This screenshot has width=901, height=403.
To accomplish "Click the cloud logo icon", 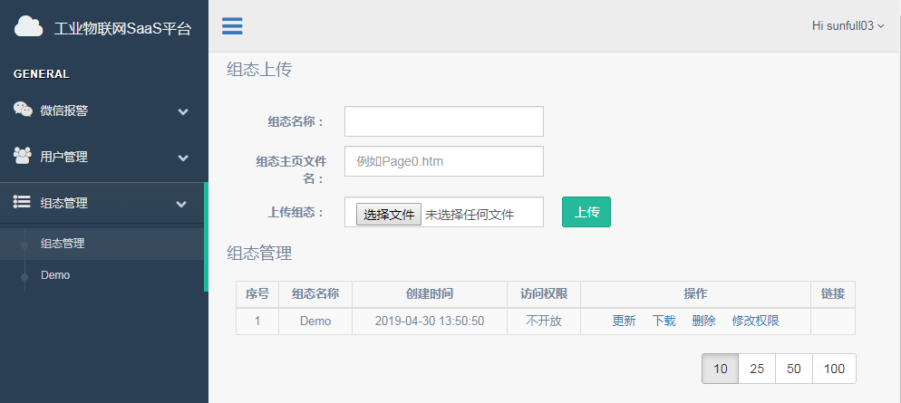I will pyautogui.click(x=29, y=26).
